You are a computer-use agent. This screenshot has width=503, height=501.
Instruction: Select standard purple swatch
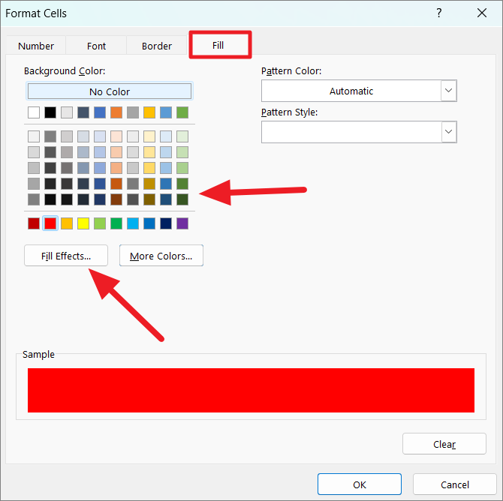[182, 223]
